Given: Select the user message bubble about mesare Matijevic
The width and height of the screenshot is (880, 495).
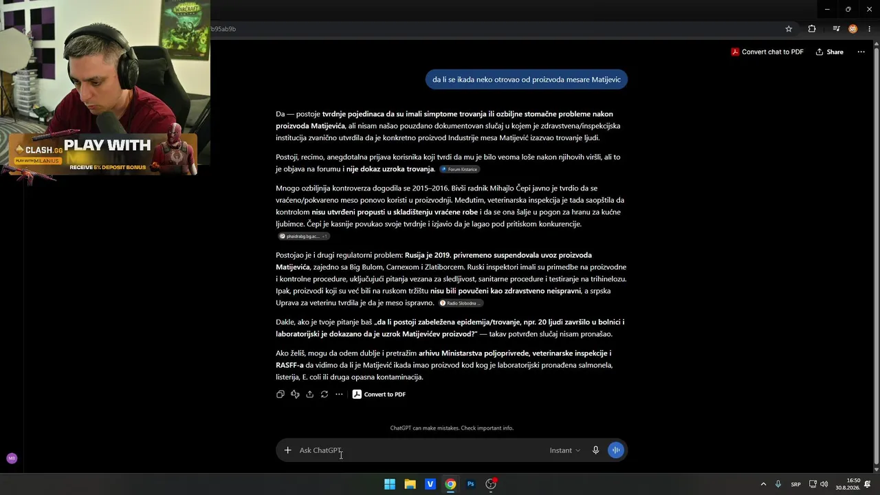Looking at the screenshot, I should pyautogui.click(x=527, y=79).
